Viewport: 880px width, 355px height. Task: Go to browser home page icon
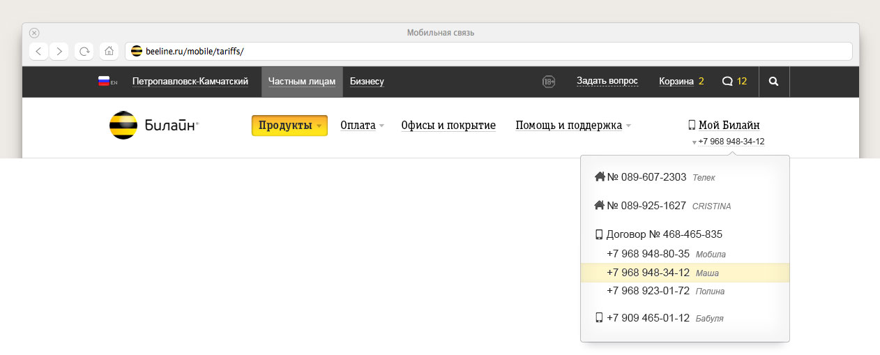108,51
